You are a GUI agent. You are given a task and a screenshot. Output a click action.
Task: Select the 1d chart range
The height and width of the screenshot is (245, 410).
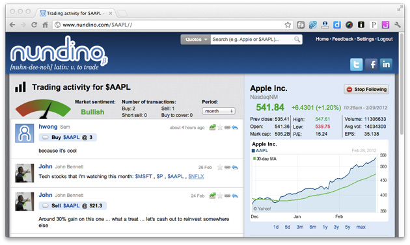[276, 227]
